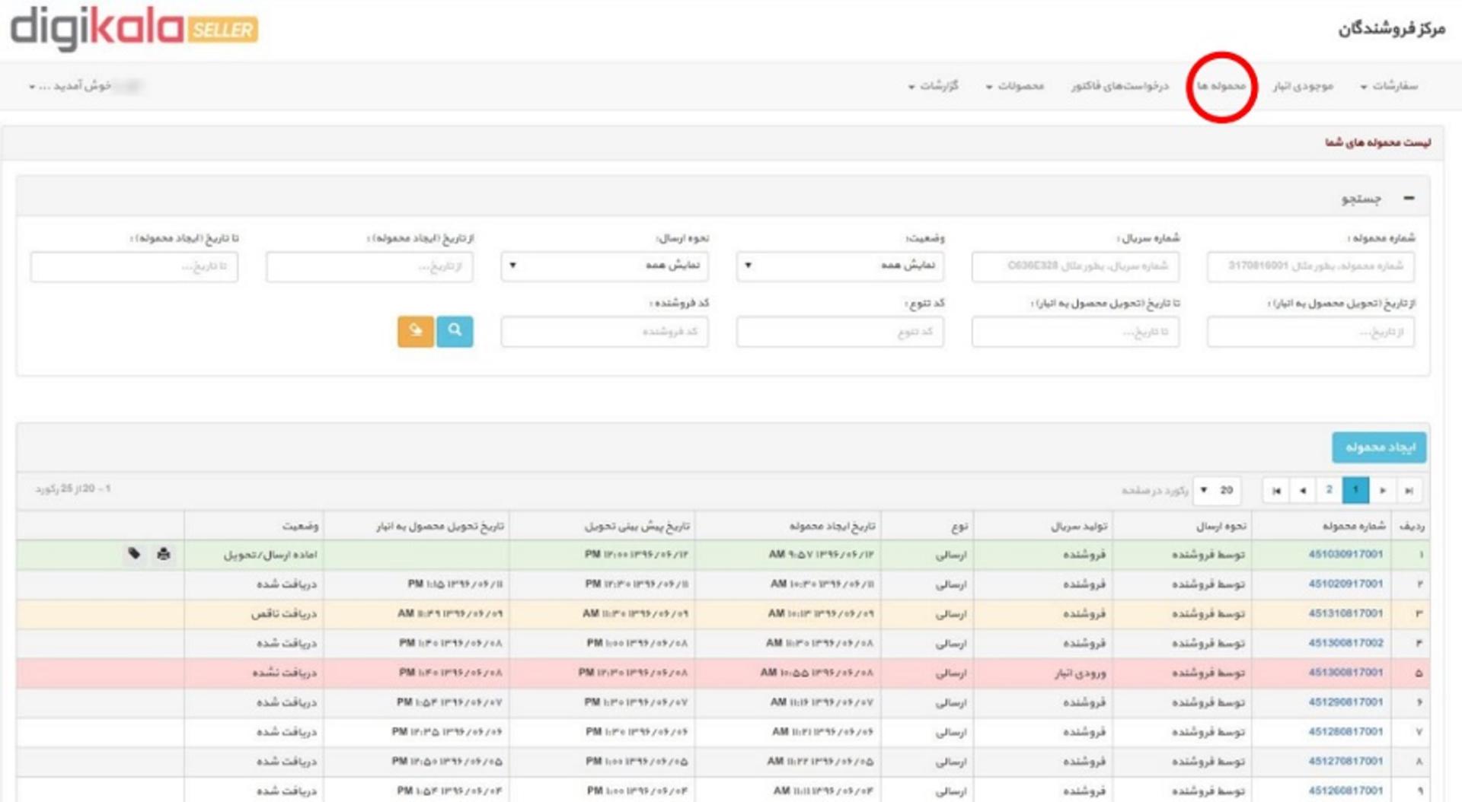Go to next page pagination arrow

point(1382,490)
